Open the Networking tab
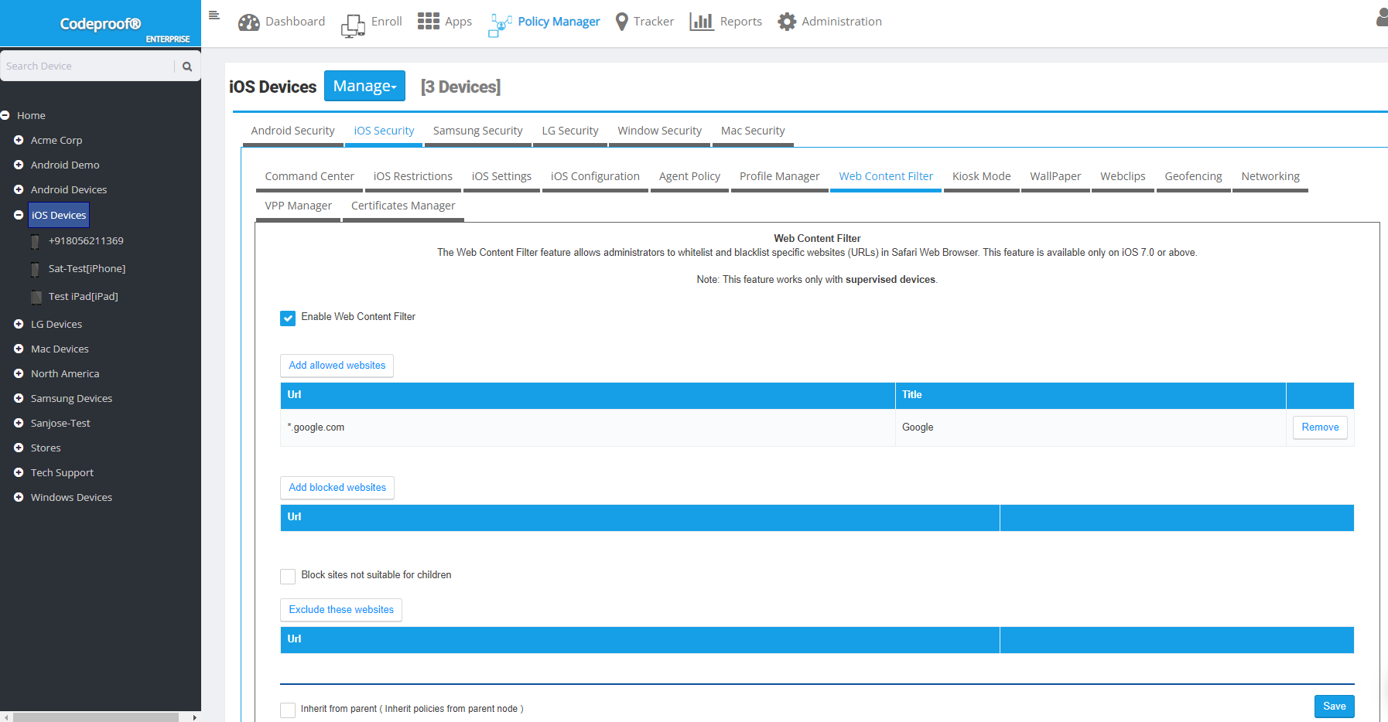1388x722 pixels. click(x=1270, y=176)
